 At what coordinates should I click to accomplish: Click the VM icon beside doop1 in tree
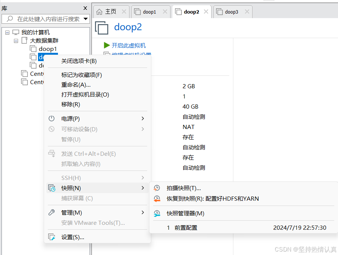(x=33, y=49)
